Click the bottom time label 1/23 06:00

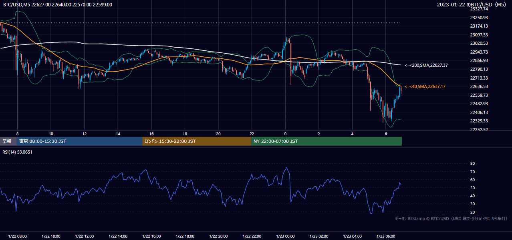click(386, 236)
